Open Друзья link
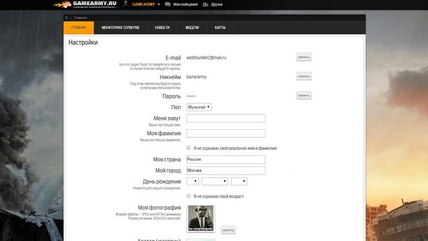Screen dimensions: 428x241 click(217, 5)
